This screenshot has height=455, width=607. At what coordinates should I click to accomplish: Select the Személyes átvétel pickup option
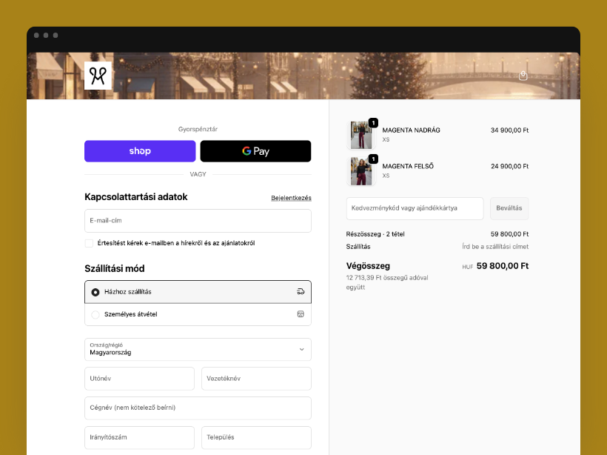95,314
